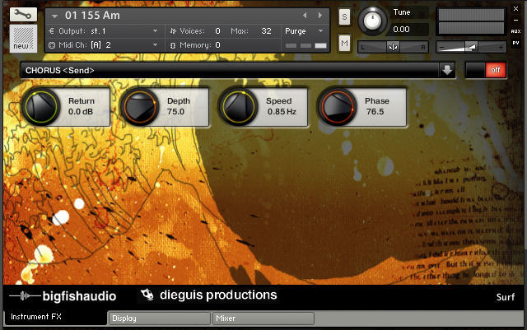Viewport: 527px width, 330px height.
Task: Click the Max voices value 32
Action: coord(266,31)
